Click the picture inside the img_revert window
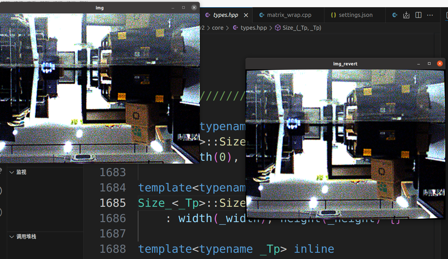The height and width of the screenshot is (259, 448). pyautogui.click(x=345, y=144)
